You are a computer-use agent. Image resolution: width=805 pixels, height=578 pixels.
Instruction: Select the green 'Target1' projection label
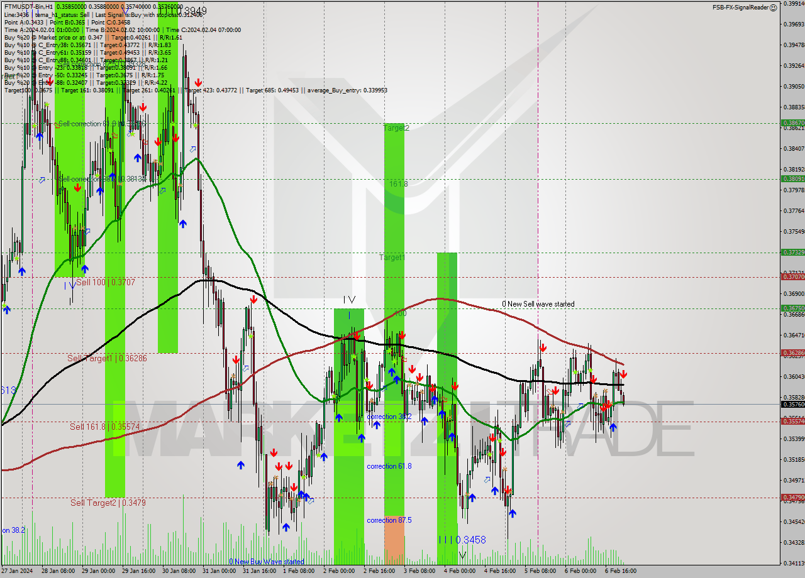(392, 258)
